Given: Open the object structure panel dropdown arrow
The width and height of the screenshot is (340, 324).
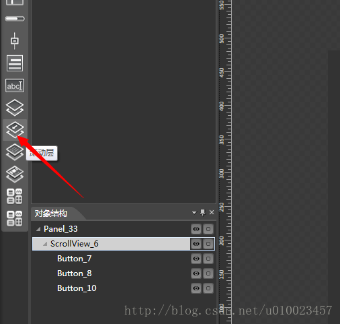Looking at the screenshot, I should click(194, 213).
